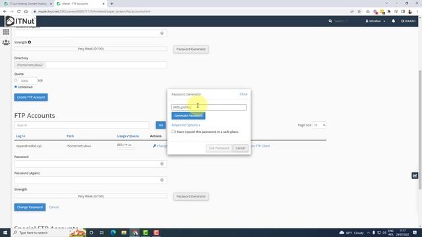This screenshot has height=237, width=422.
Task: Cancel the Password Generator dialog
Action: (x=240, y=148)
